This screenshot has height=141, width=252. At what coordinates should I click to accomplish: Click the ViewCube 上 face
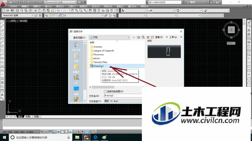pyautogui.click(x=231, y=30)
